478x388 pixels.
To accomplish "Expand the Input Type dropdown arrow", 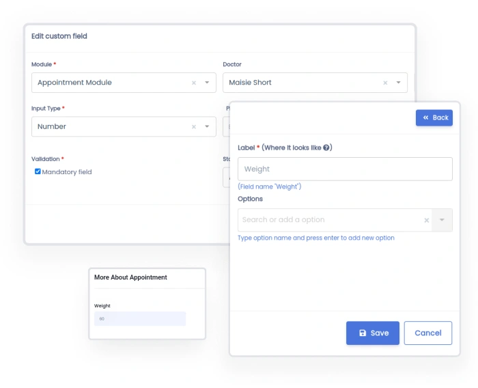I will click(207, 126).
